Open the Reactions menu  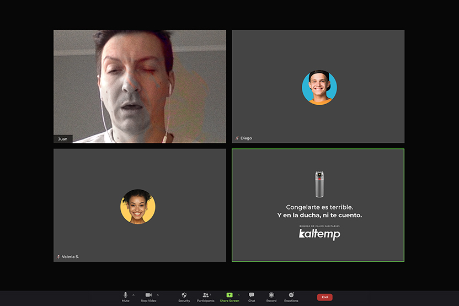[x=291, y=297]
